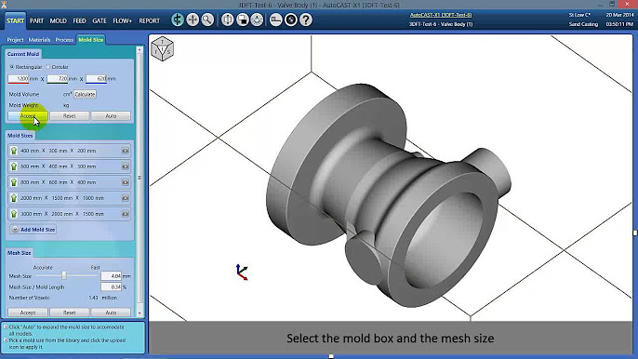Switch to the Materials tab

pyautogui.click(x=39, y=40)
